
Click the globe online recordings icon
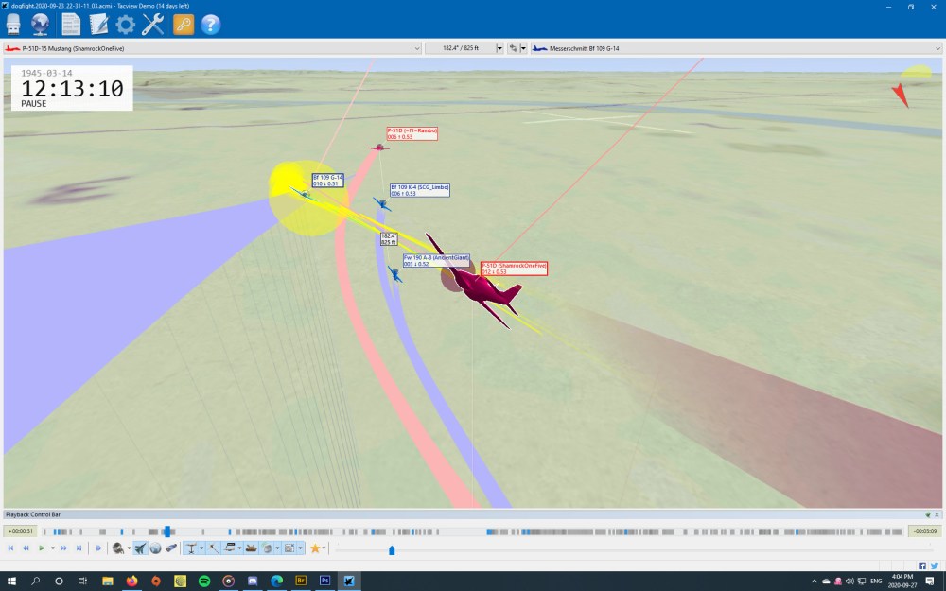click(41, 25)
